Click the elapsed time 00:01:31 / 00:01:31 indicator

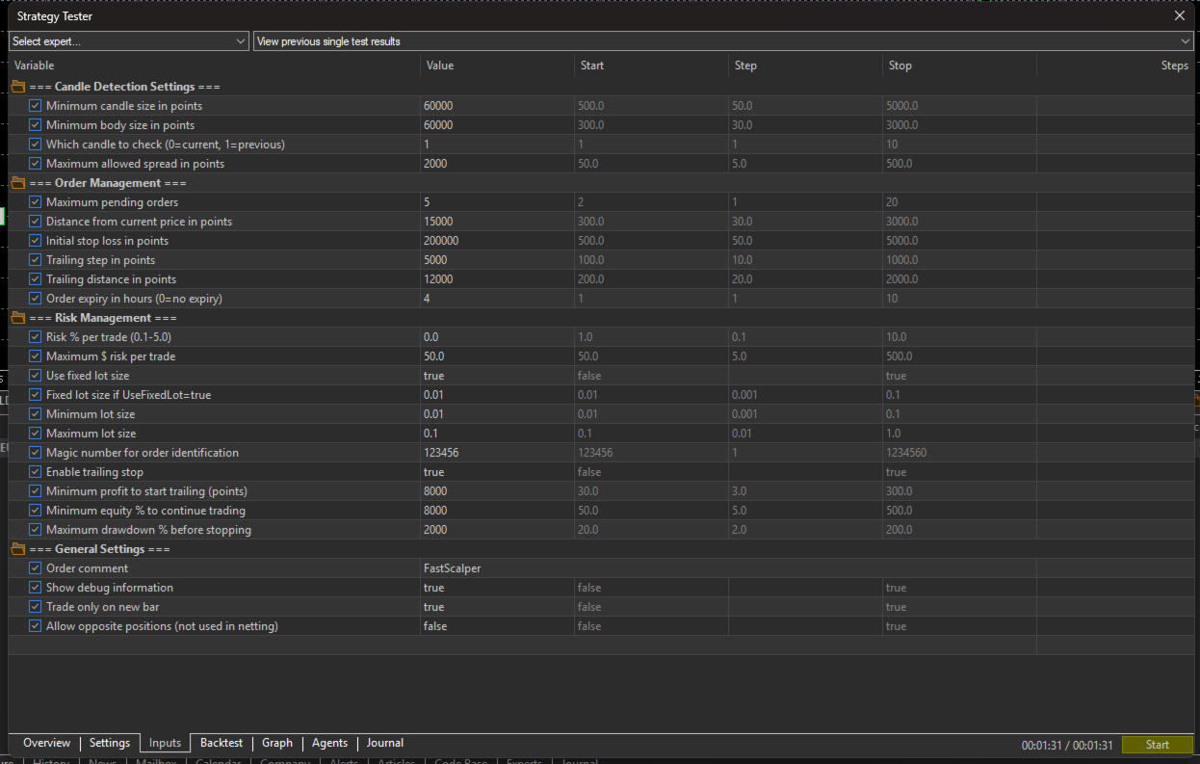tap(1067, 745)
